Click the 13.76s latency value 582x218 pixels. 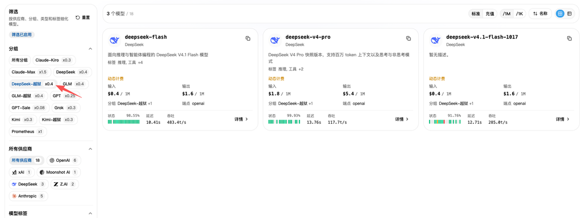314,122
